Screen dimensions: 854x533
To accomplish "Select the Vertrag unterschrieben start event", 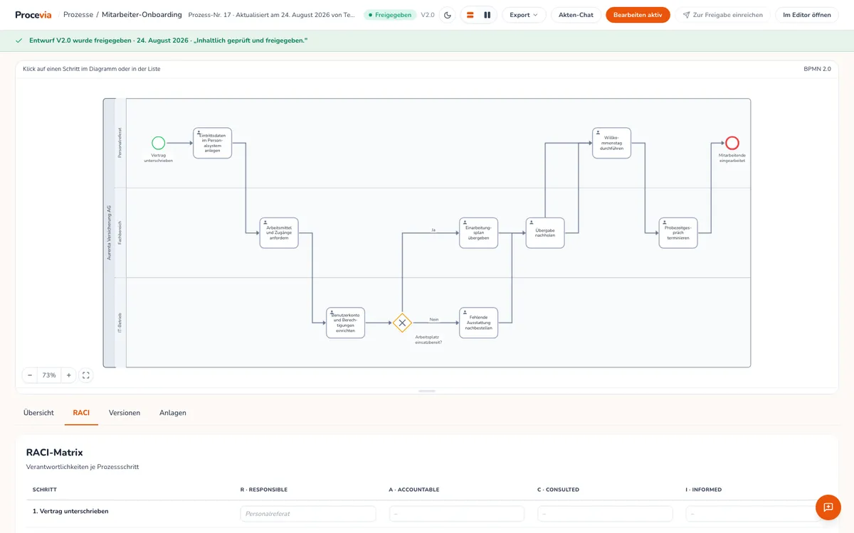I will tap(158, 143).
